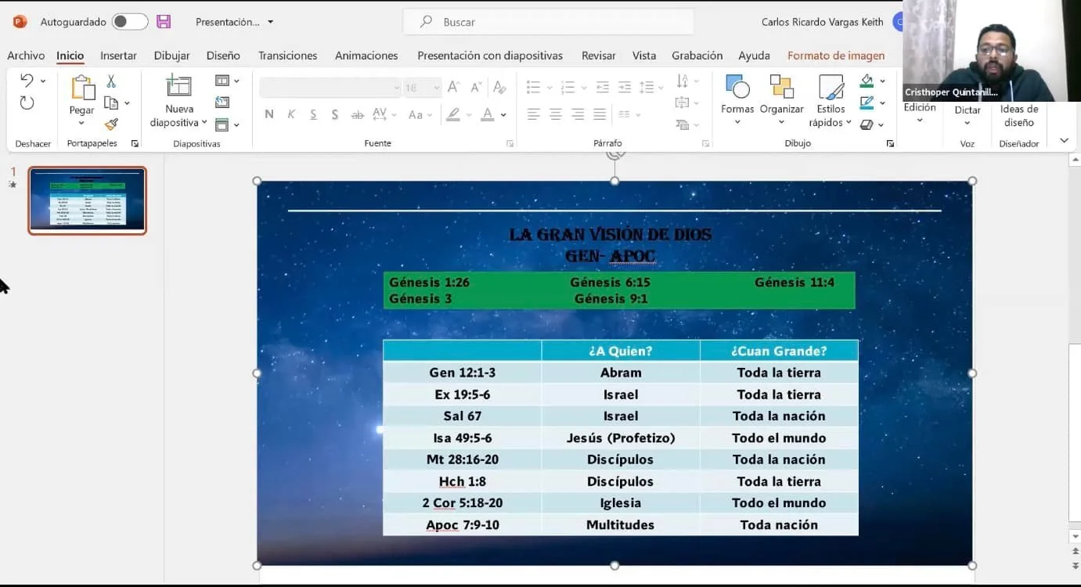Toggle strikethrough abc button
Image resolution: width=1081 pixels, height=587 pixels.
pos(357,114)
